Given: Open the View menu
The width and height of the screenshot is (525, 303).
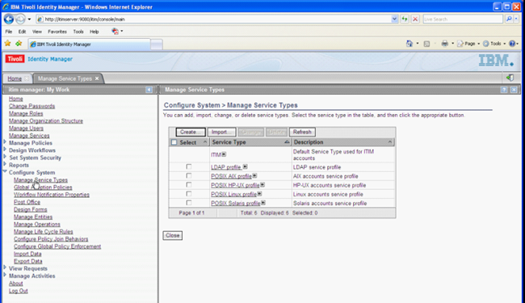Looking at the screenshot, I should (37, 32).
